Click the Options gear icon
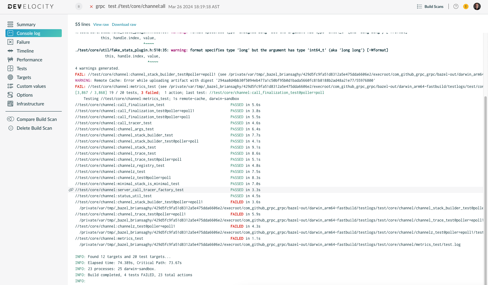This screenshot has height=285, width=488. pos(10,95)
